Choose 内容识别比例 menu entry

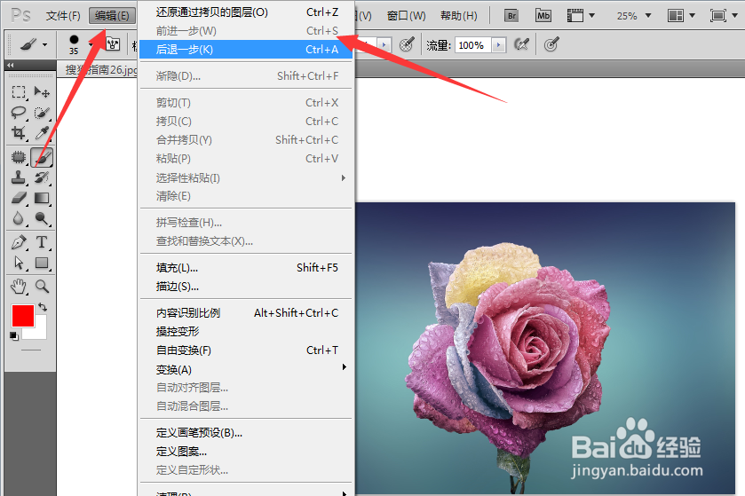tap(246, 313)
